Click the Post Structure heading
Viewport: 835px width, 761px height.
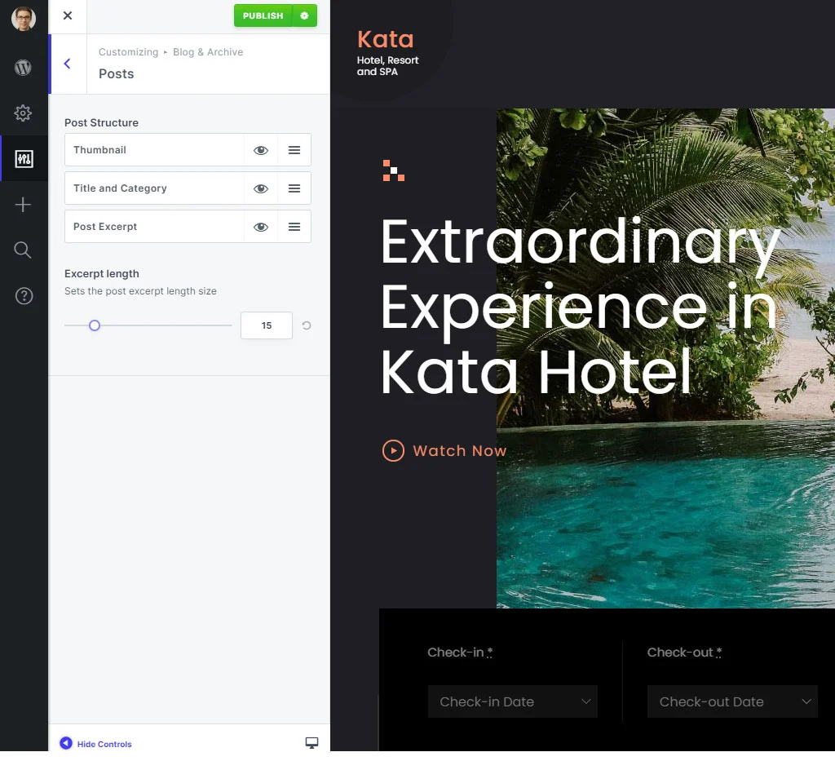(101, 123)
